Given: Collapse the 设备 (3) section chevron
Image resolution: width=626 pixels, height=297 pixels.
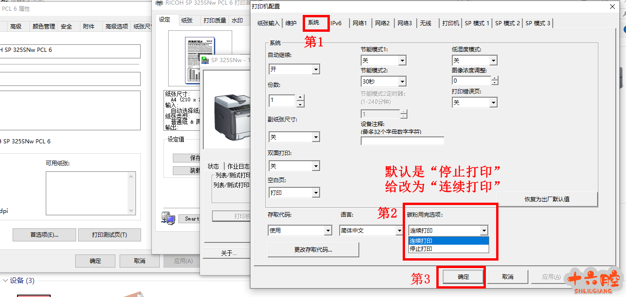Looking at the screenshot, I should click(5, 281).
